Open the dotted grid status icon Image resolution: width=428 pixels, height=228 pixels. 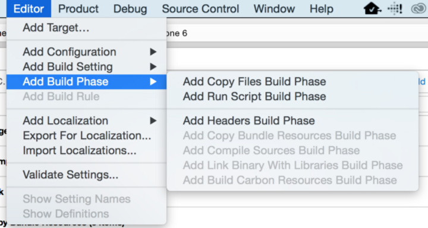pyautogui.click(x=395, y=9)
